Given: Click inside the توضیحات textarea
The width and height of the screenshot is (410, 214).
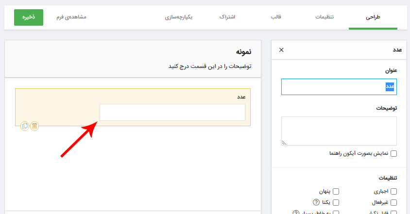Looking at the screenshot, I should point(339,131).
